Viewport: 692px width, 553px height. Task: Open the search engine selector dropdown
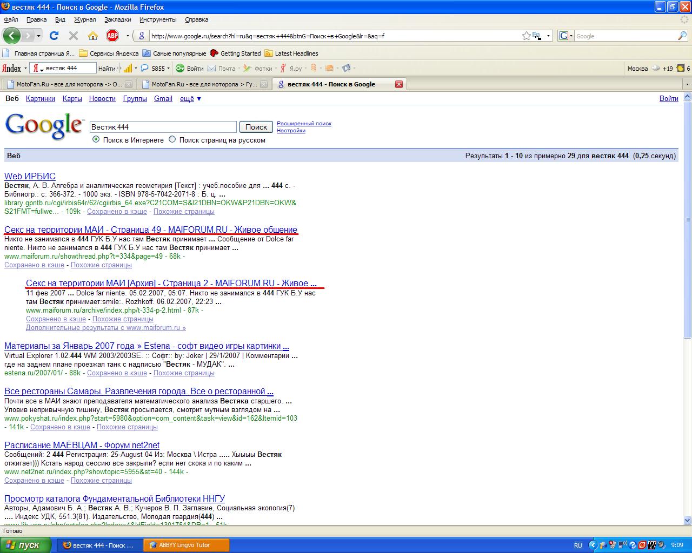coord(570,36)
